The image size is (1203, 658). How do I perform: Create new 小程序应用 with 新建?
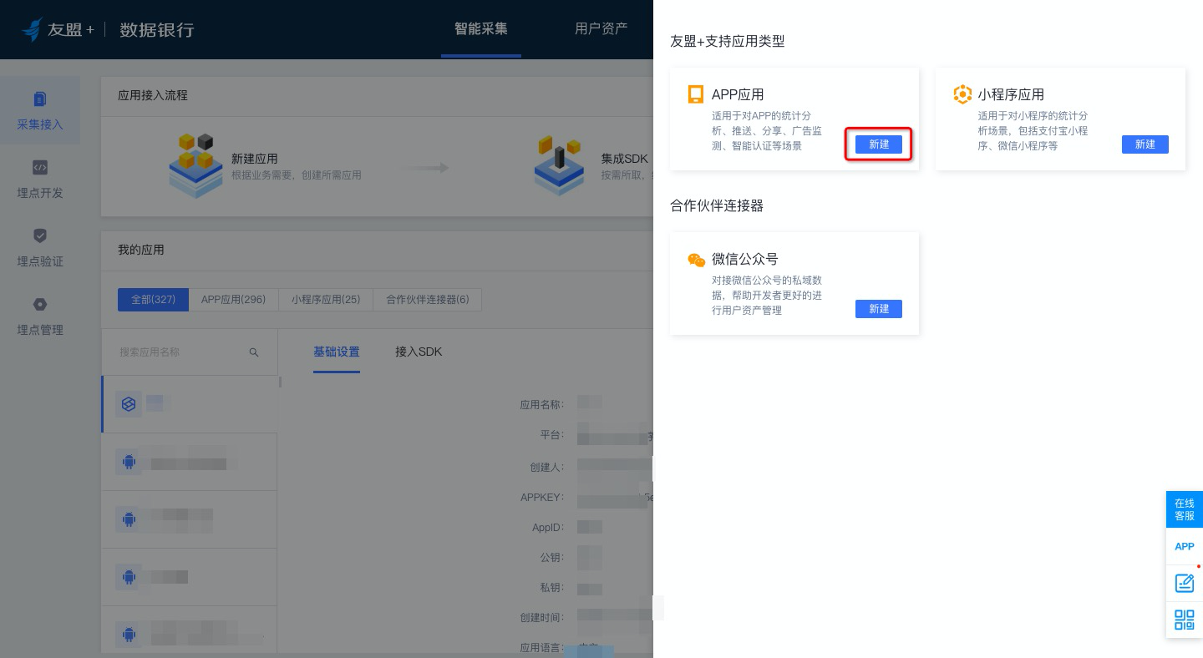pyautogui.click(x=1145, y=144)
